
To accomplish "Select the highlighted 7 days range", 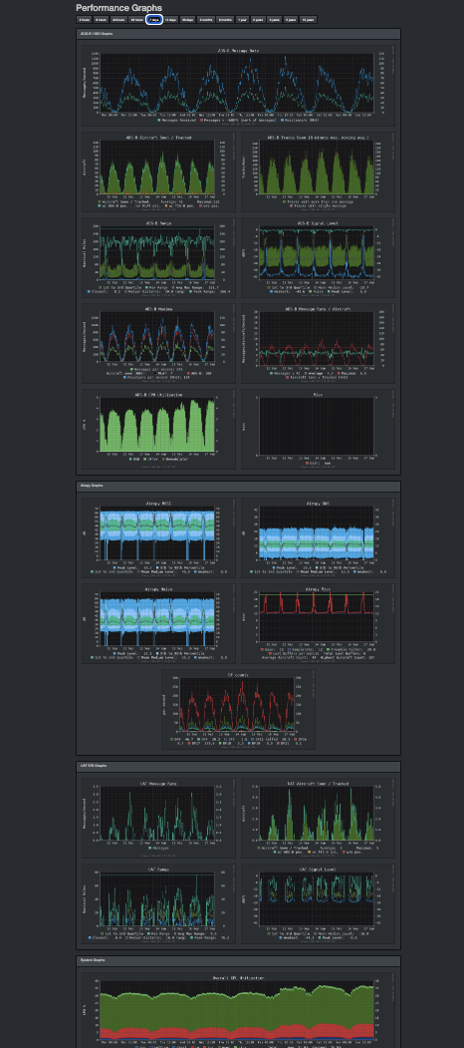I will pyautogui.click(x=154, y=20).
